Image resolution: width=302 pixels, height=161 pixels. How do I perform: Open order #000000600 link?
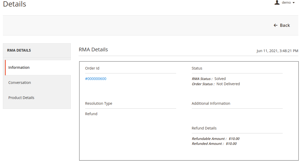96,78
